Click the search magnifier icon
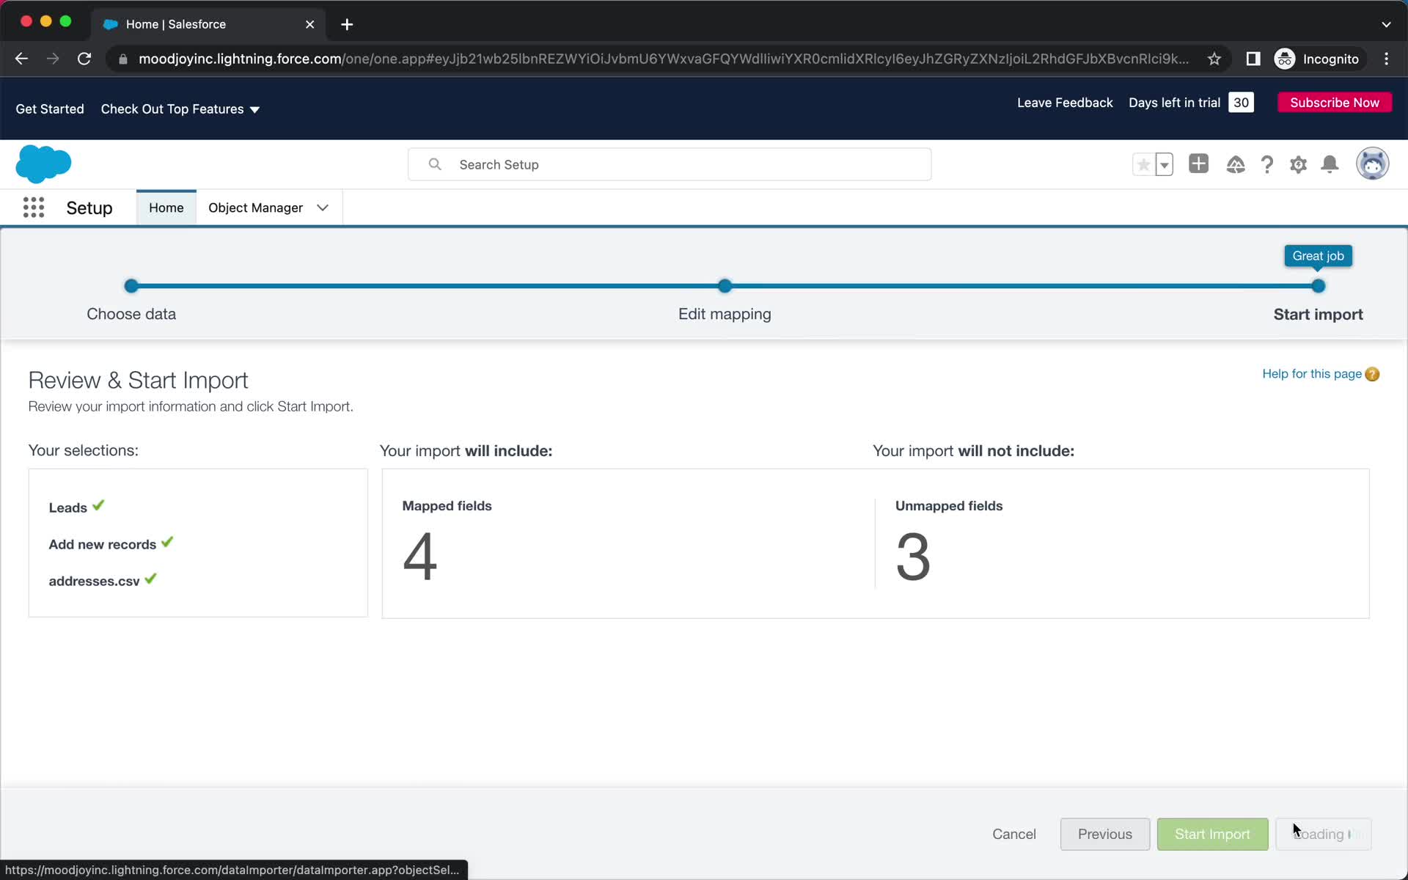This screenshot has width=1408, height=880. [435, 164]
